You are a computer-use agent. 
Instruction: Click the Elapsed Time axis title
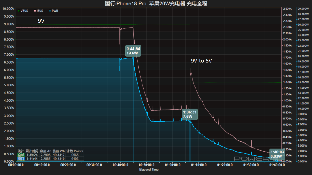coord(149,170)
